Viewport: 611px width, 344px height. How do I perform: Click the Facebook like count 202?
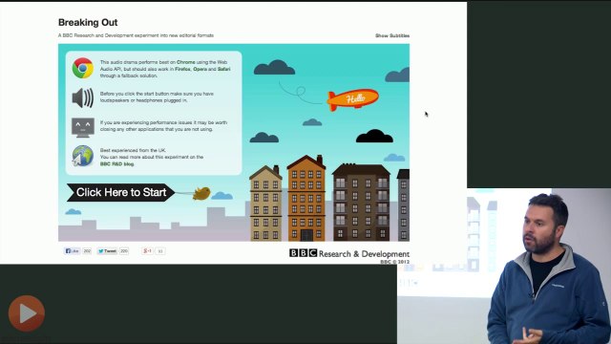tap(87, 251)
